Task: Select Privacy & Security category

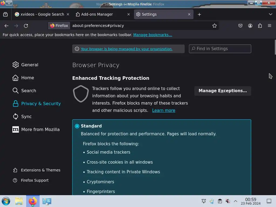Action: coord(37,104)
